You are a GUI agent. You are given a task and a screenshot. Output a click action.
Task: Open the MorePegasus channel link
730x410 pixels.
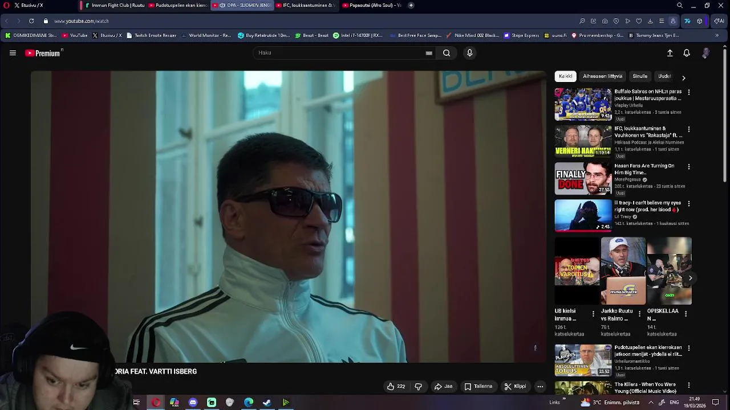[628, 179]
